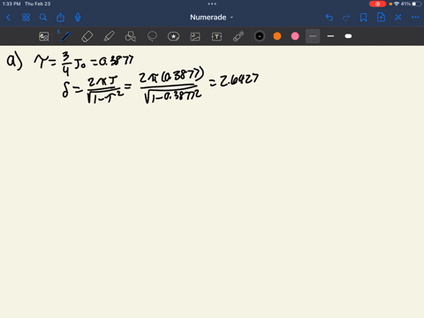424x318 pixels.
Task: Select the Pen tool
Action: 65,36
